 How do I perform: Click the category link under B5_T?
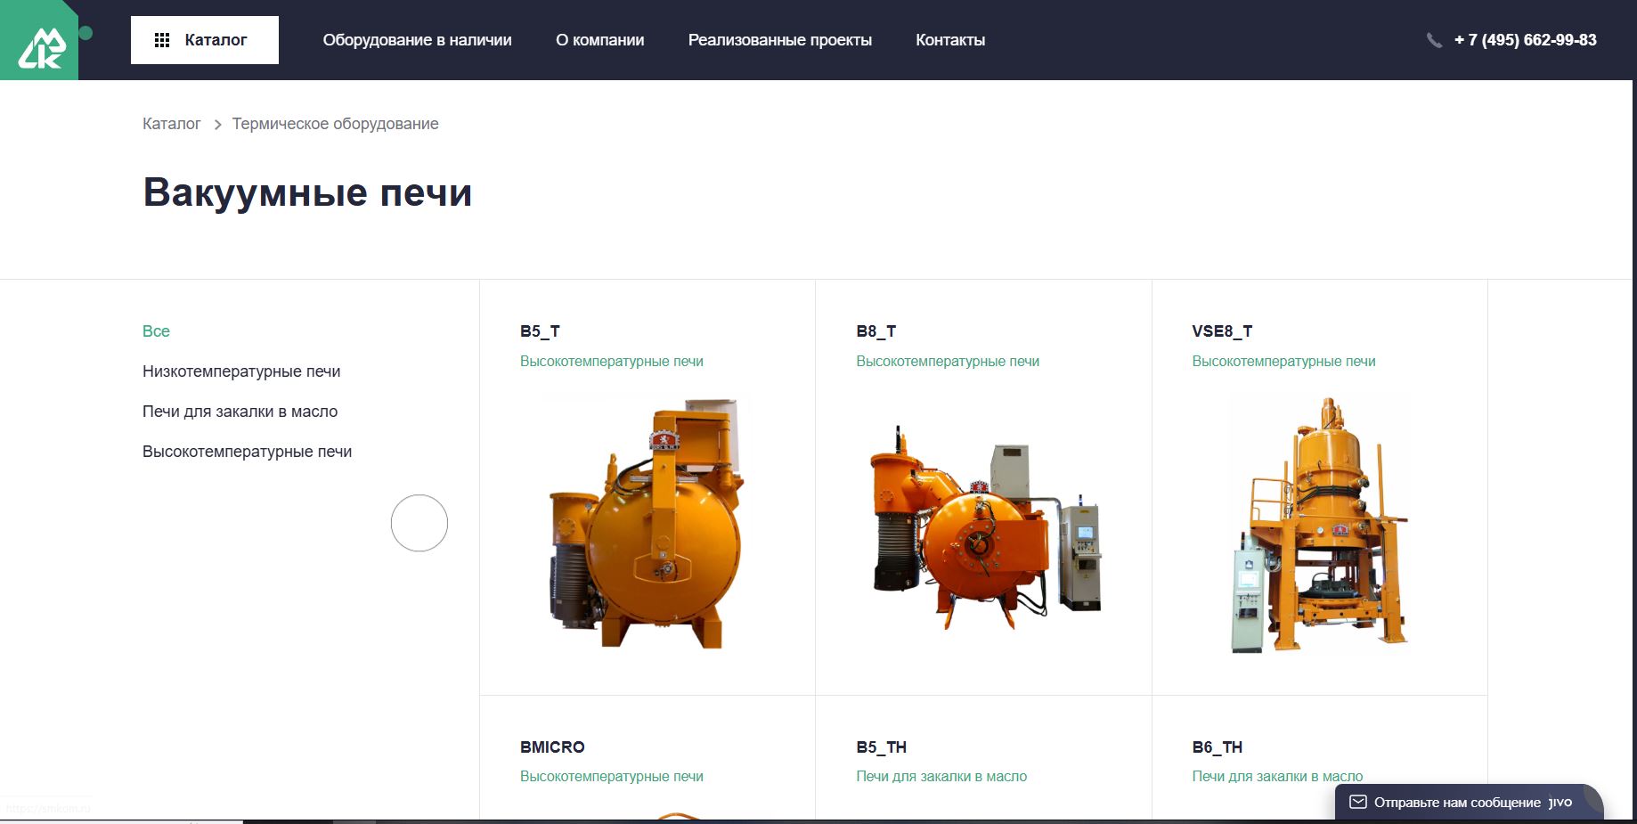[612, 361]
